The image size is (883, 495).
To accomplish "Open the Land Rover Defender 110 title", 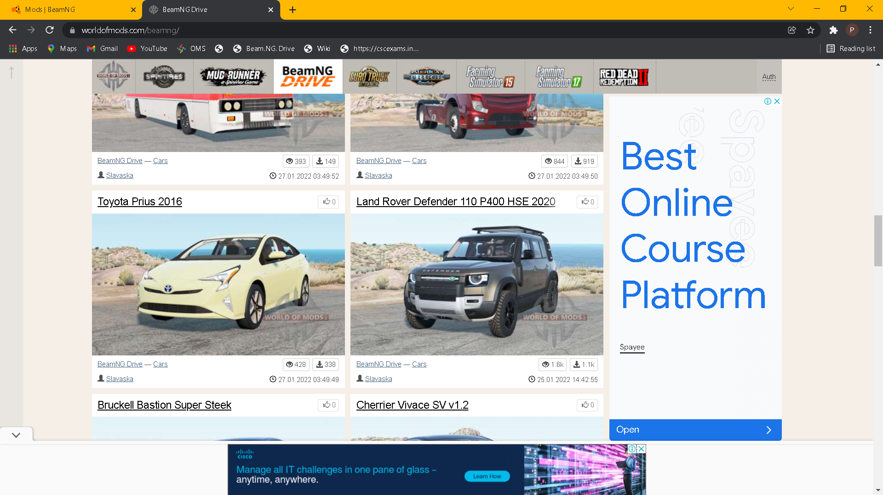I will coord(456,202).
